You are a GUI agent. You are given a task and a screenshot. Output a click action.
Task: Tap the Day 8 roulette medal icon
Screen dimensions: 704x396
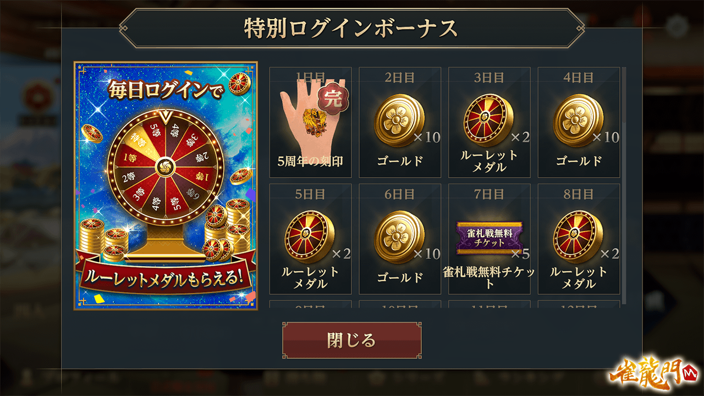[x=578, y=237]
